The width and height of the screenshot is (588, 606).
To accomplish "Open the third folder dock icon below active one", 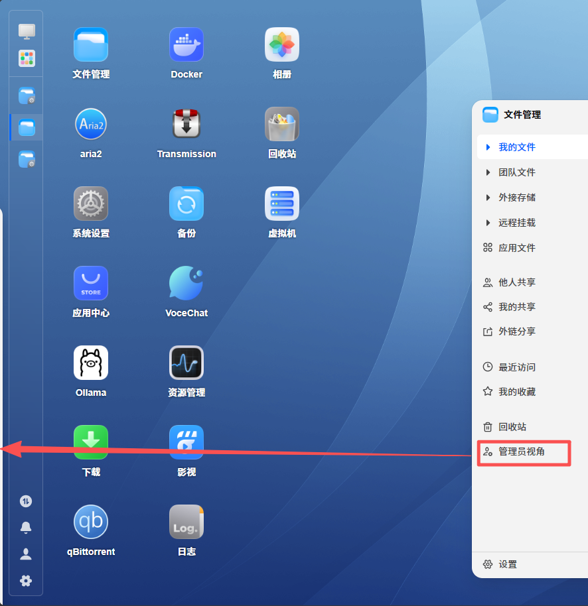I will (x=27, y=159).
